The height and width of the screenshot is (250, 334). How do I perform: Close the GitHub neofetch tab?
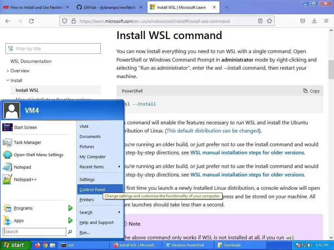coord(141,7)
